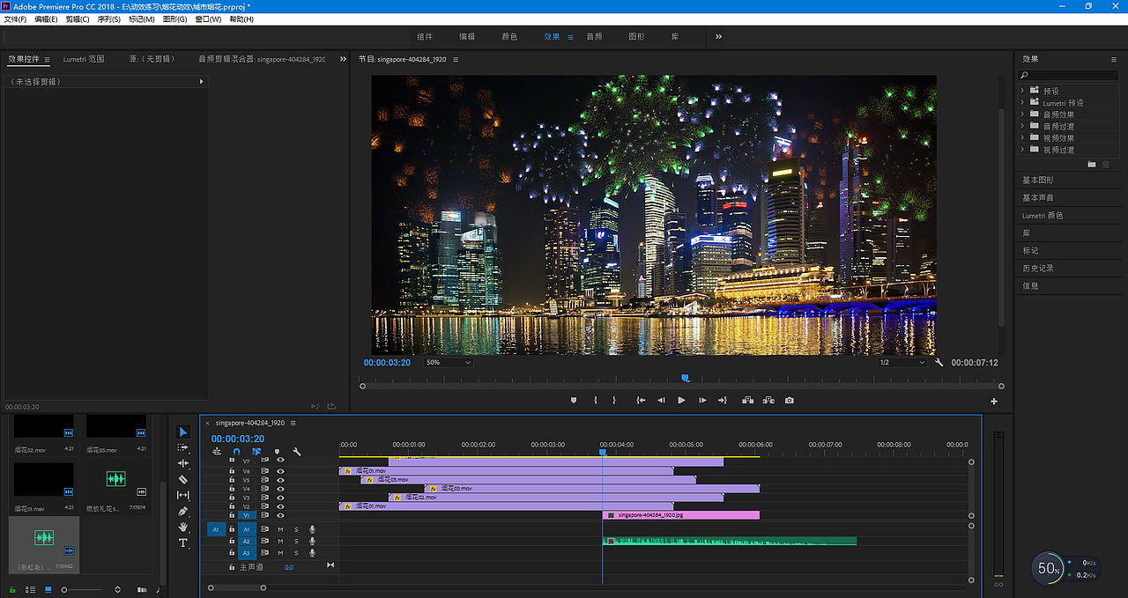Expand the 视频效果 folder

(x=1024, y=138)
